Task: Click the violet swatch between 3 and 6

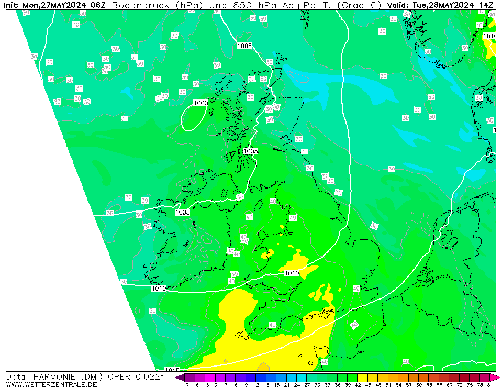Action: pyautogui.click(x=230, y=378)
